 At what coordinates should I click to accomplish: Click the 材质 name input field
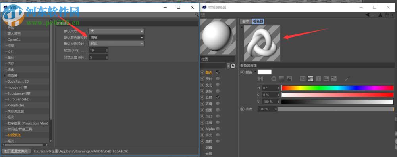[218, 59]
